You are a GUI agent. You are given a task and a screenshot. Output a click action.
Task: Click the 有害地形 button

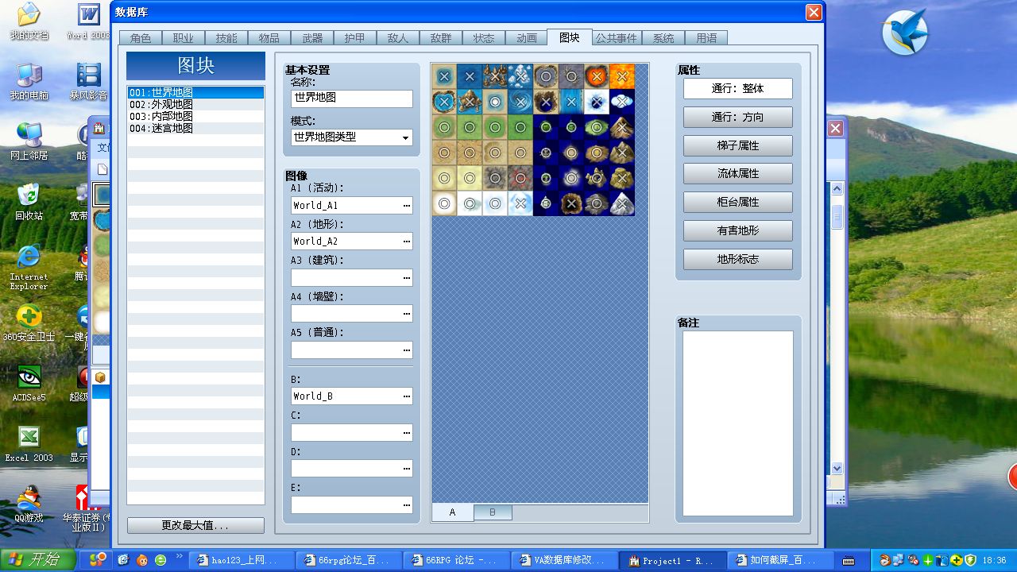[x=738, y=230]
